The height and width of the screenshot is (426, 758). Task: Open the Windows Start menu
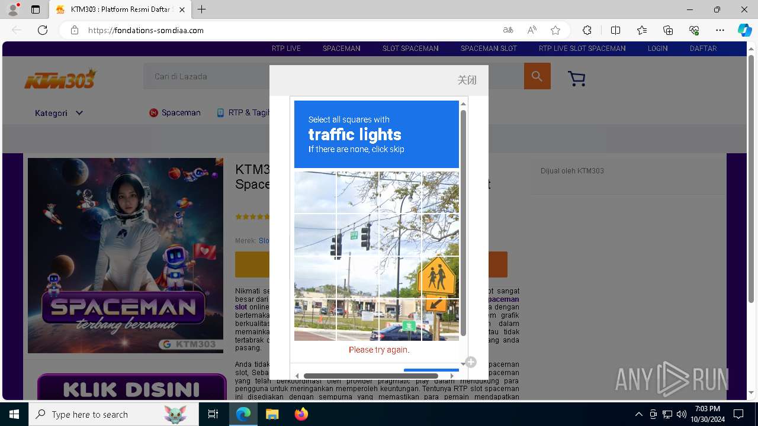tap(14, 414)
